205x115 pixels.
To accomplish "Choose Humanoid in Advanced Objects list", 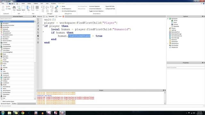I will pyautogui.click(x=6, y=75).
